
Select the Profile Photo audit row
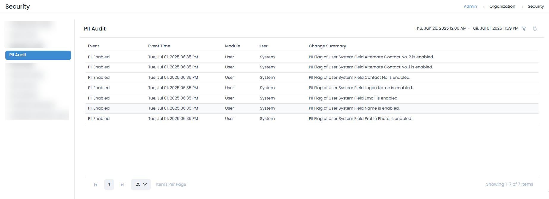pyautogui.click(x=360, y=119)
